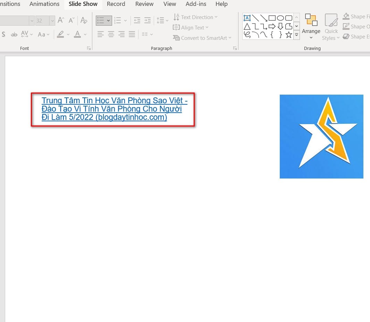Click Decrease Font Size icon
The width and height of the screenshot is (370, 322).
coord(71,20)
